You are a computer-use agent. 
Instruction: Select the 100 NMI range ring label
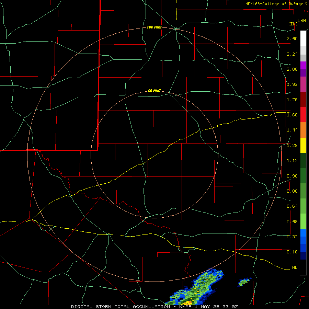pos(154,27)
